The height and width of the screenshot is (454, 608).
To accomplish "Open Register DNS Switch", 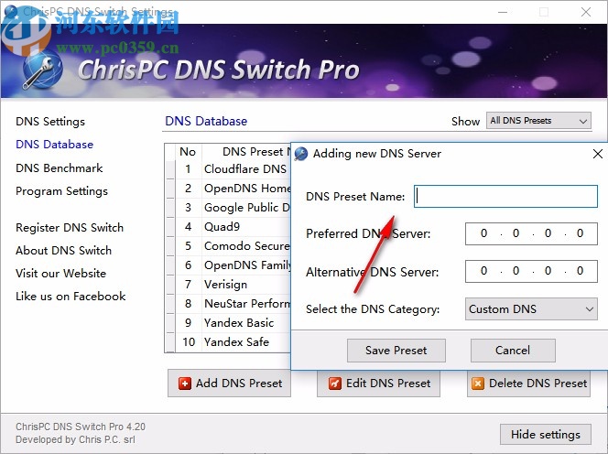I will 70,228.
